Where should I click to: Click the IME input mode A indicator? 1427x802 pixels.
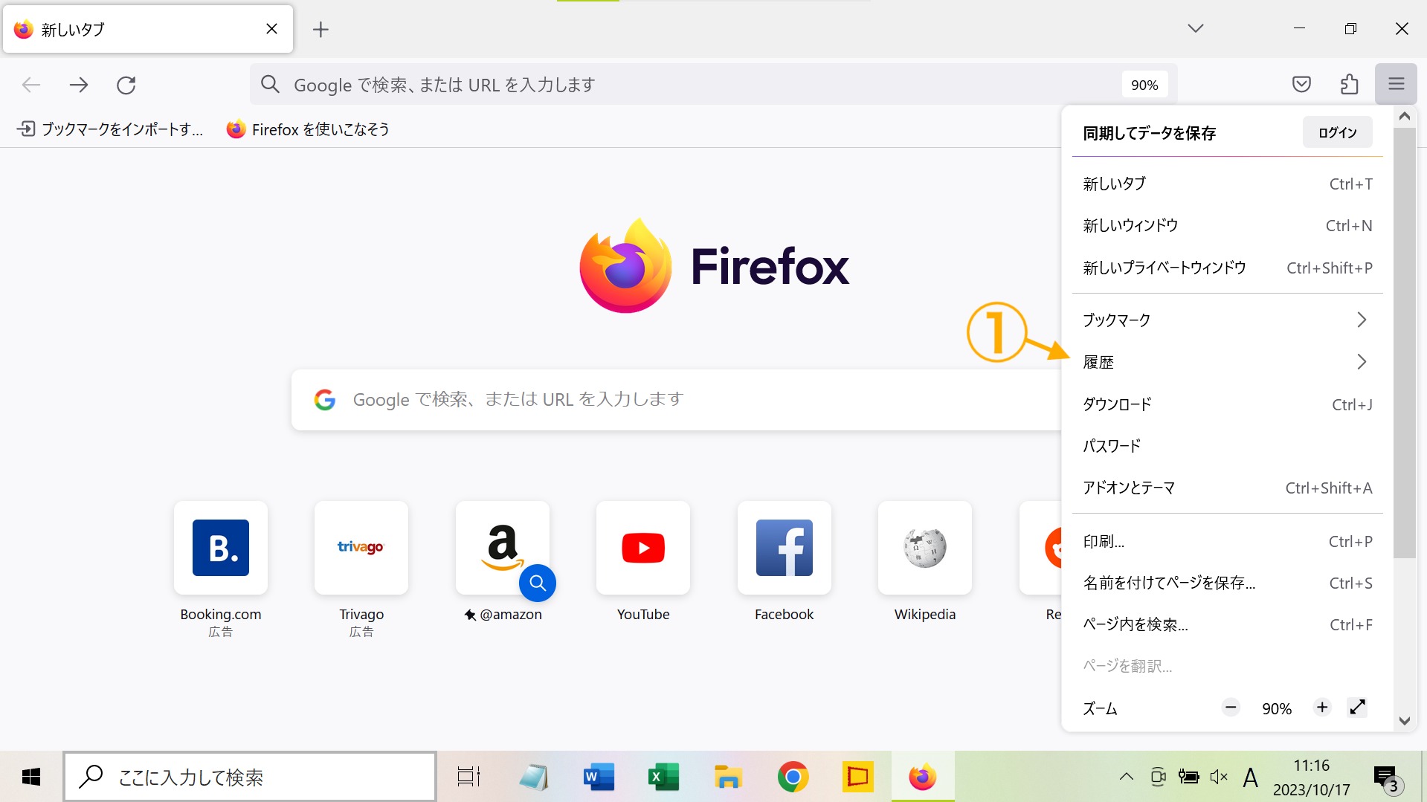click(1251, 777)
